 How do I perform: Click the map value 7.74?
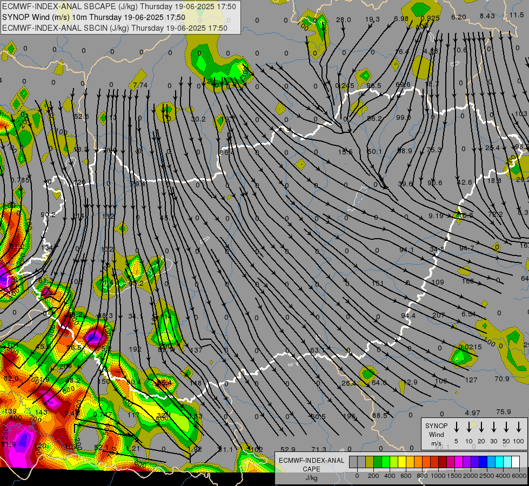140,85
